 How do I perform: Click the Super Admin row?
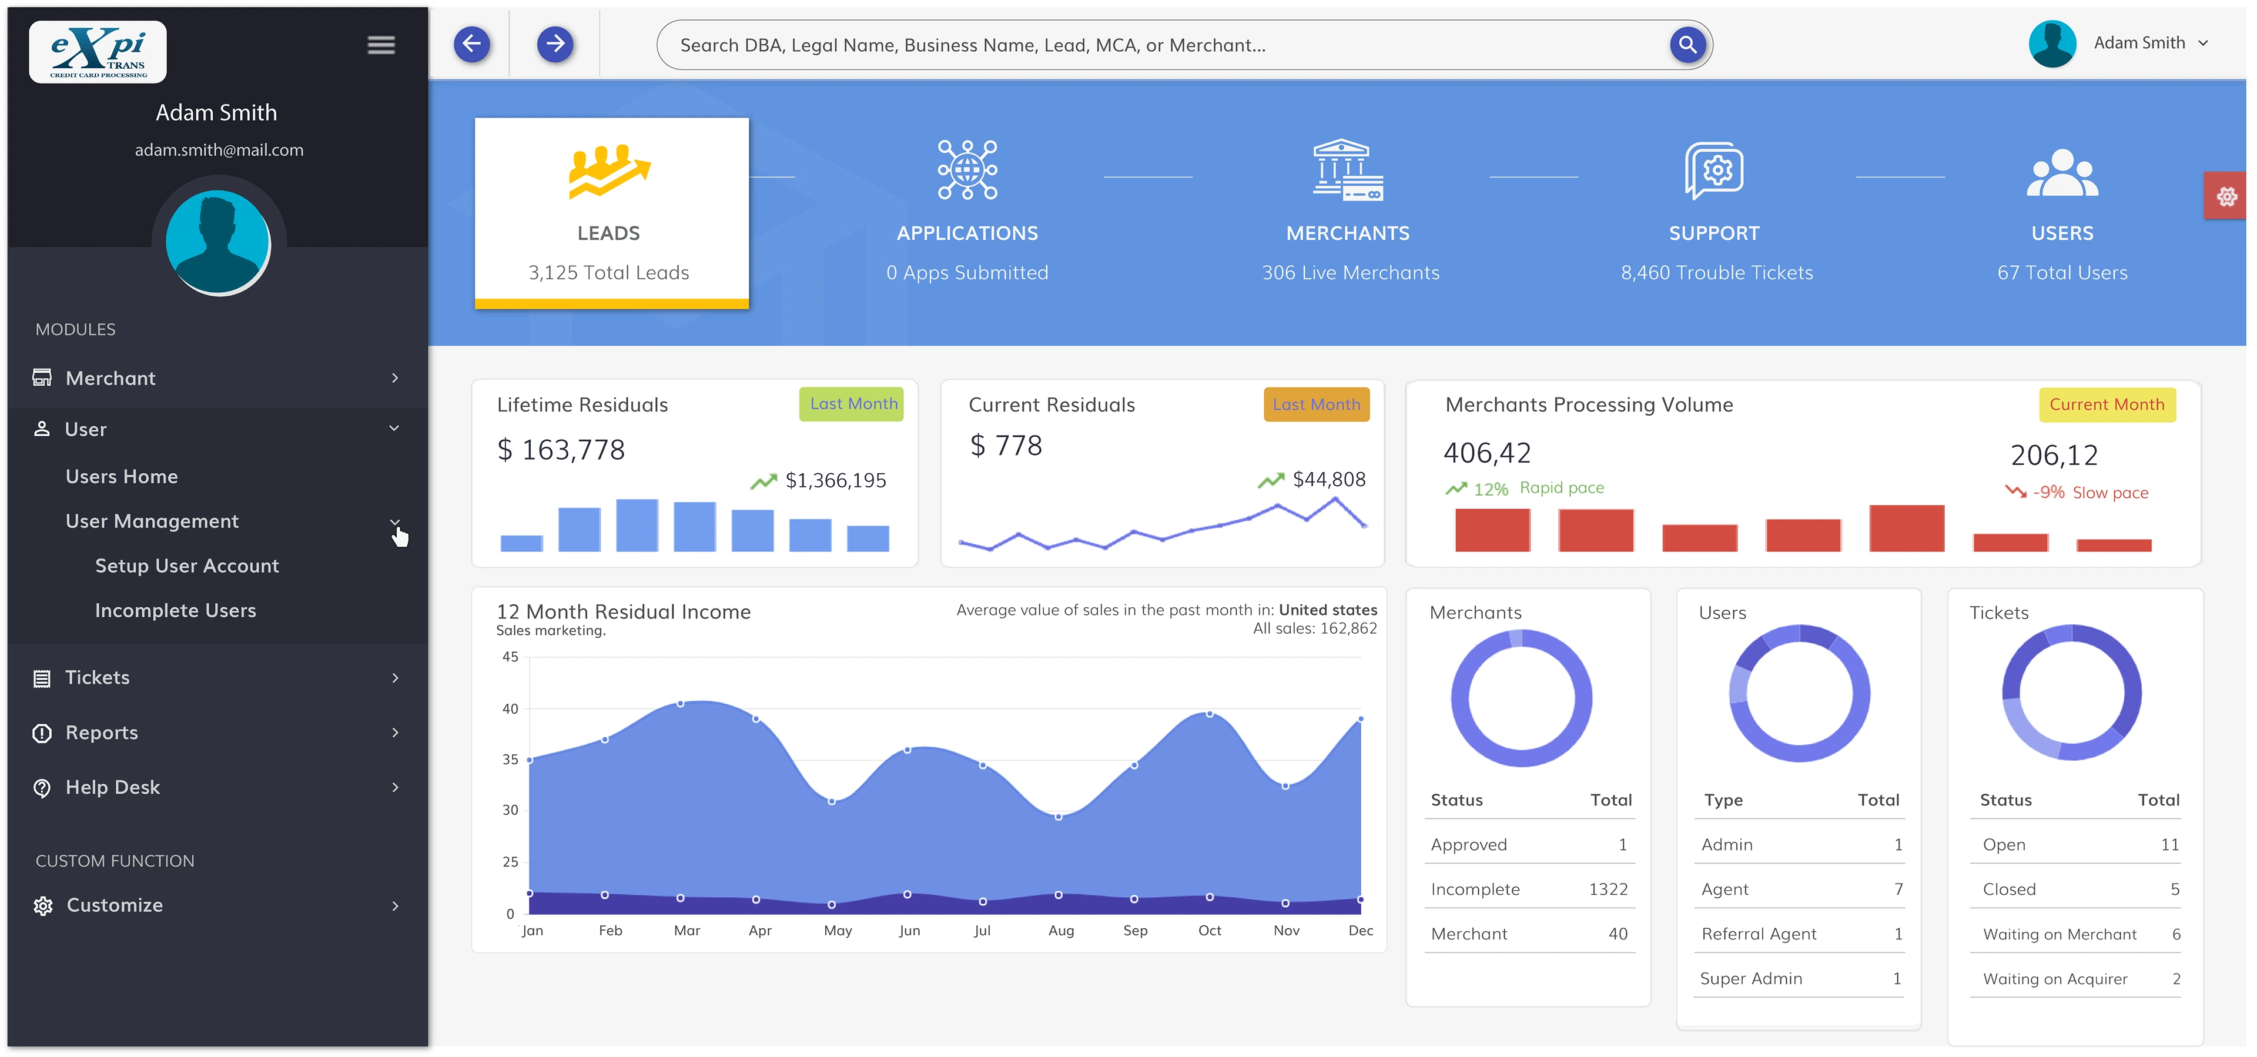click(x=1800, y=978)
